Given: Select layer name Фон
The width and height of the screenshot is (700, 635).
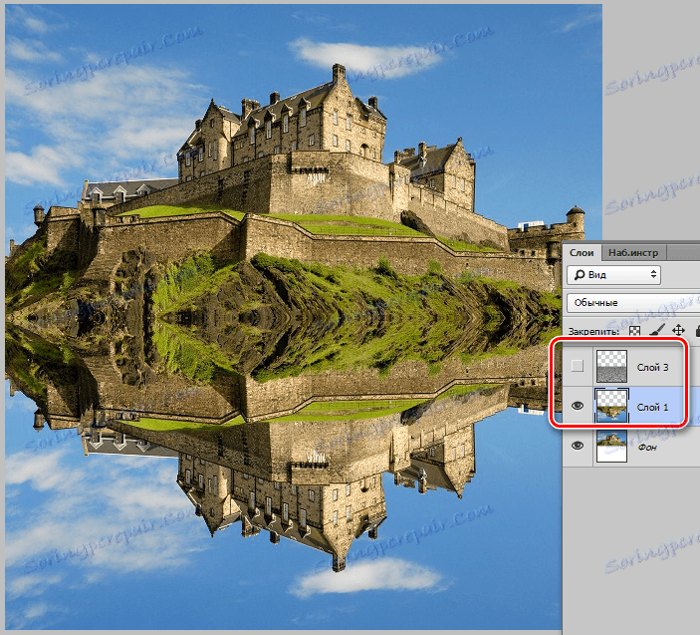Looking at the screenshot, I should coord(647,447).
